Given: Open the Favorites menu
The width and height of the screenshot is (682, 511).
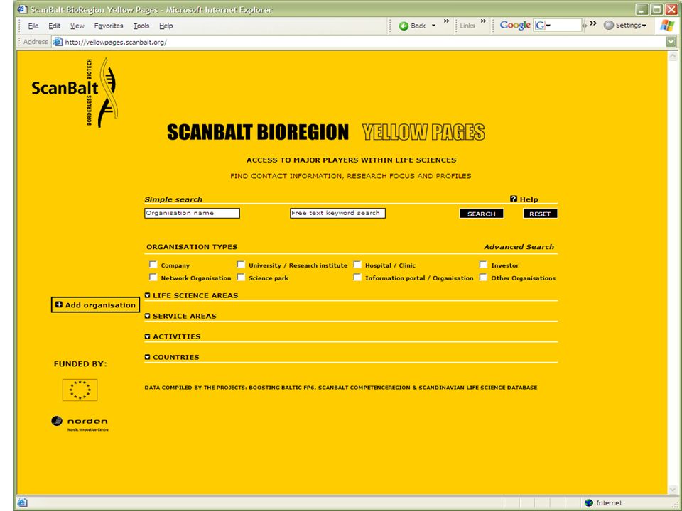Looking at the screenshot, I should tap(109, 26).
